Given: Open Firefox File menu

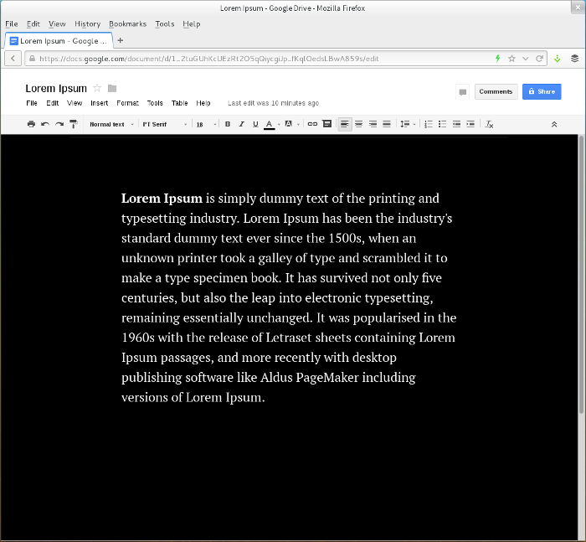Looking at the screenshot, I should (x=11, y=24).
